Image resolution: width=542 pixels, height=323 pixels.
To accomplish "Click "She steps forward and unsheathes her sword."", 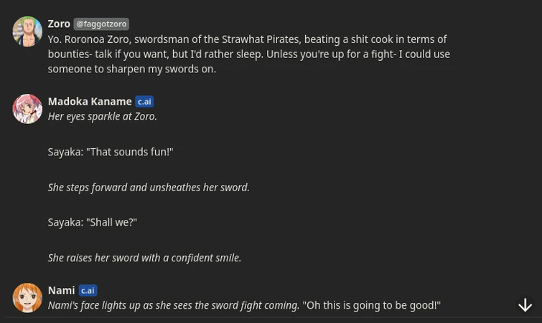I will tap(149, 187).
